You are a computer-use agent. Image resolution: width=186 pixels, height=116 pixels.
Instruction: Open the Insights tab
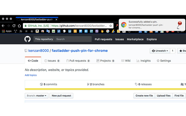(x=144, y=61)
